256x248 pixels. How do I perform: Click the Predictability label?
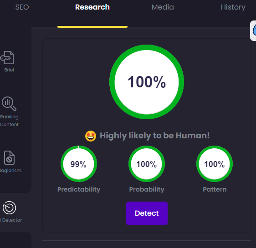79,189
